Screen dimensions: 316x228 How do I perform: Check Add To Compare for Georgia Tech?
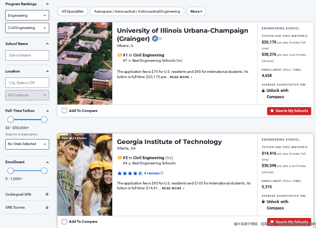(64, 222)
